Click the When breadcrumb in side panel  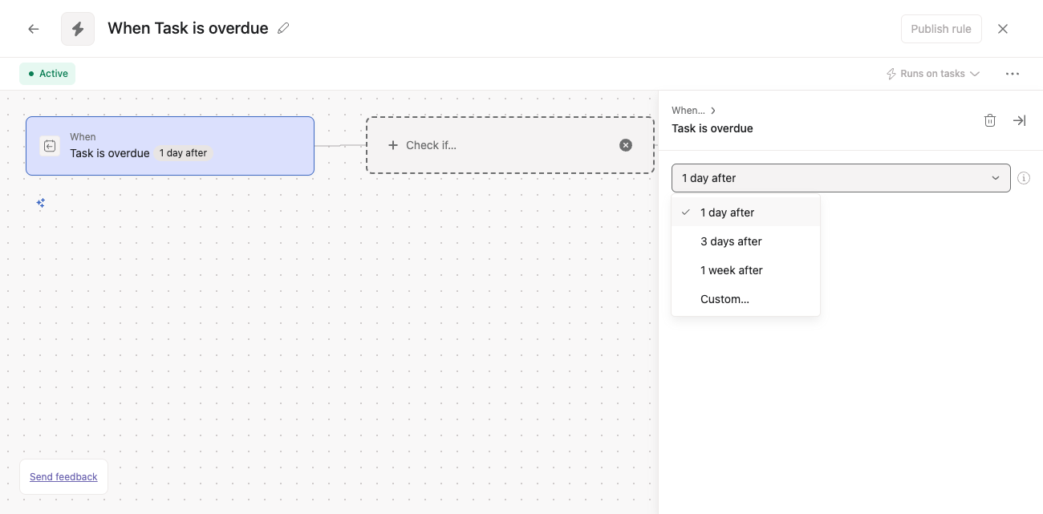click(x=688, y=111)
